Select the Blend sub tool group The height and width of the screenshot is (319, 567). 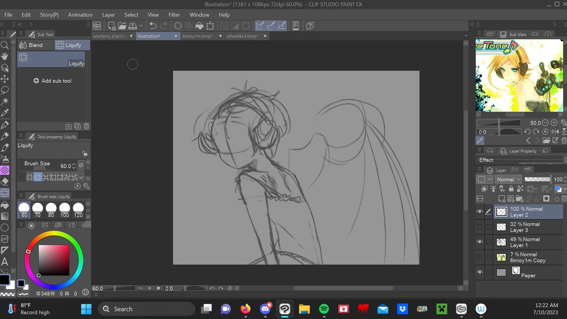click(35, 45)
